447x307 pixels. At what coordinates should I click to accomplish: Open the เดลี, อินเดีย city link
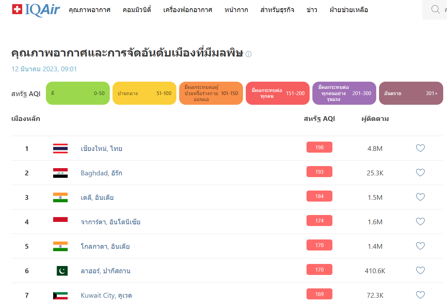coord(97,197)
